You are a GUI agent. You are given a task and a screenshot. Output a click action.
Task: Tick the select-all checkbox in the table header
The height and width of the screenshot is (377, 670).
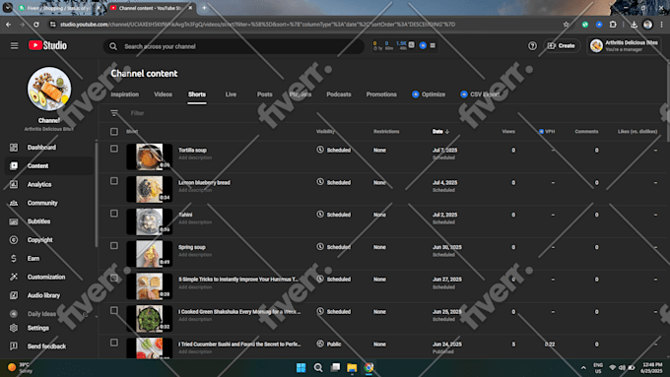114,132
